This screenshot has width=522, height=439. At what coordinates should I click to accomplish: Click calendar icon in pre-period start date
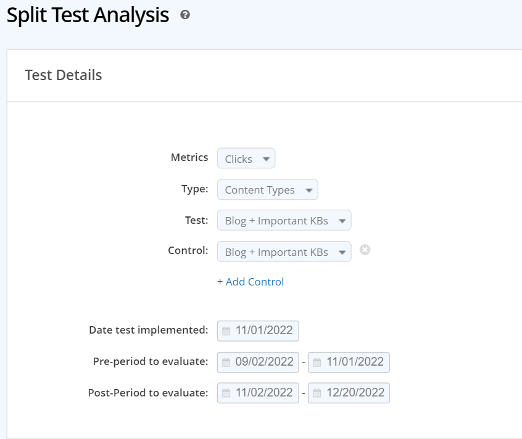point(226,362)
